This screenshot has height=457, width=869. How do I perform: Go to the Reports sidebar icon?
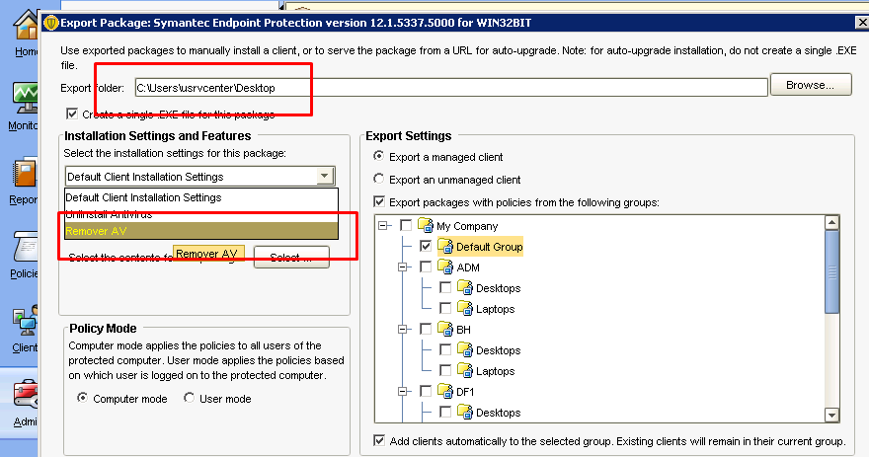click(24, 176)
